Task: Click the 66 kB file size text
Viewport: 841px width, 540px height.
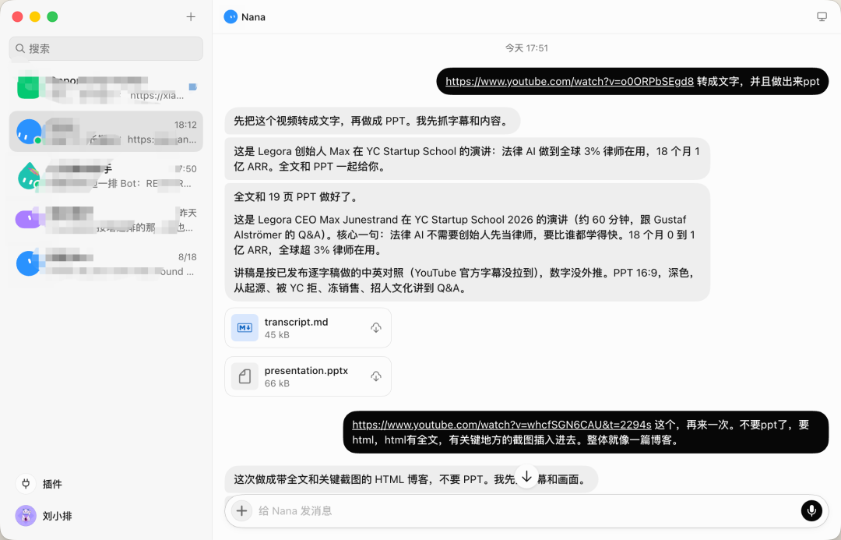Action: 276,383
